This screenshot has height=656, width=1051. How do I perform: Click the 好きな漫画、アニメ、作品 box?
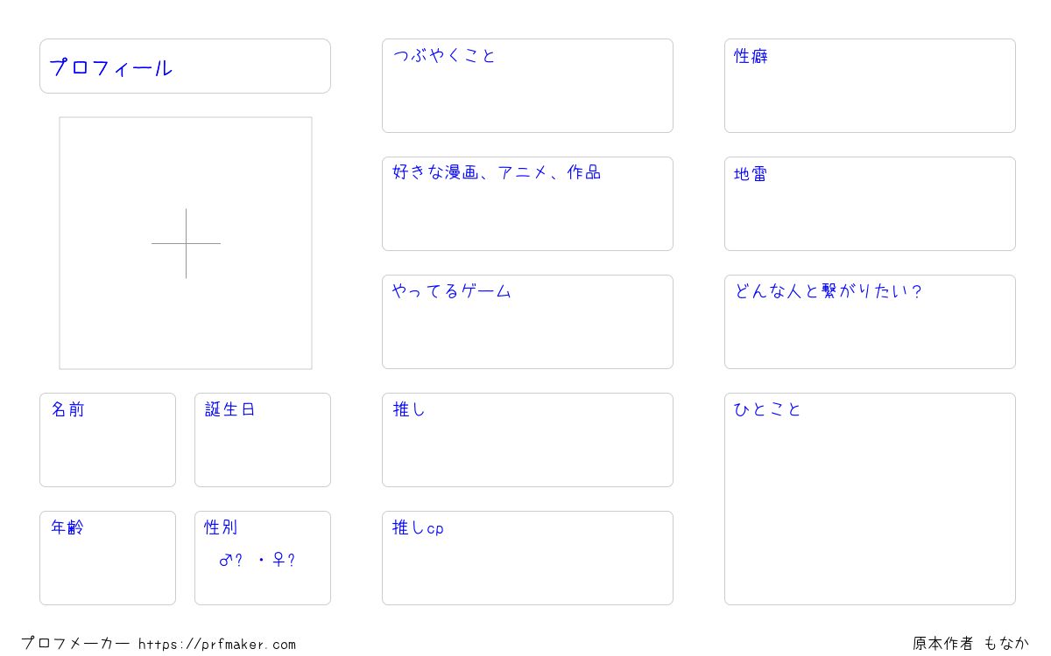pyautogui.click(x=527, y=204)
